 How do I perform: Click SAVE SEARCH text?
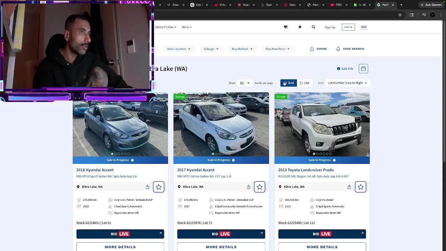[353, 49]
